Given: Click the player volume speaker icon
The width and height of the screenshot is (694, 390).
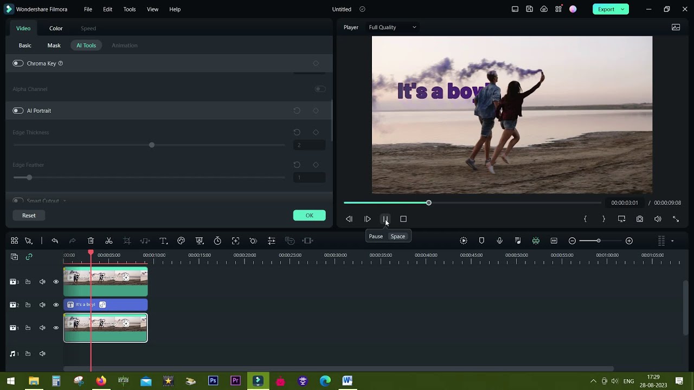Looking at the screenshot, I should pos(658,219).
